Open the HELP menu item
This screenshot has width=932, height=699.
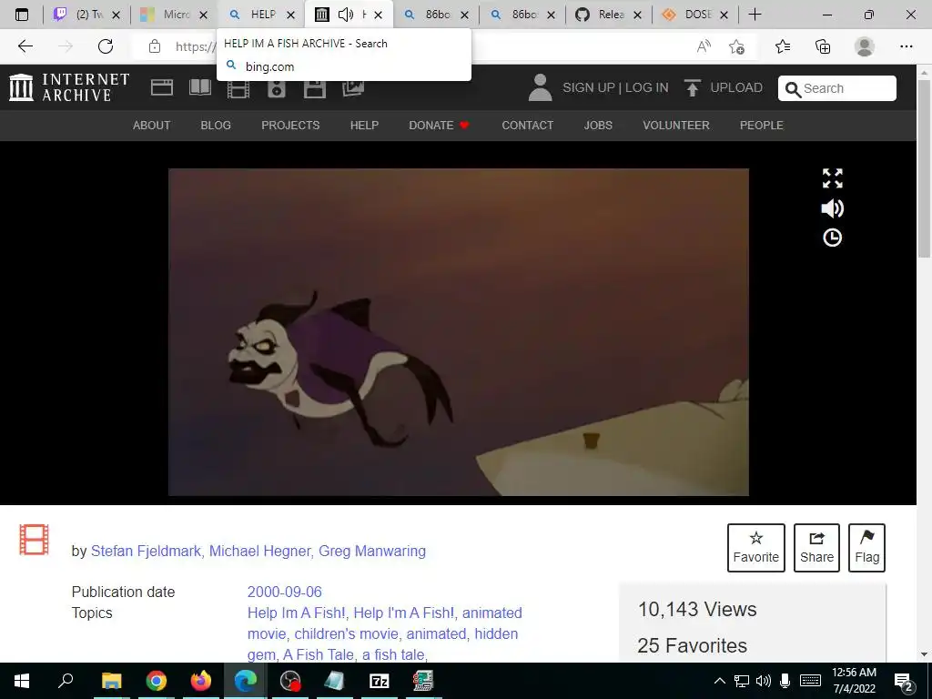364,126
